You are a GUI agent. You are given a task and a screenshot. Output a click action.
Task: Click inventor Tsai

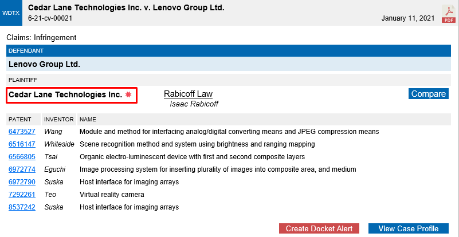click(50, 157)
